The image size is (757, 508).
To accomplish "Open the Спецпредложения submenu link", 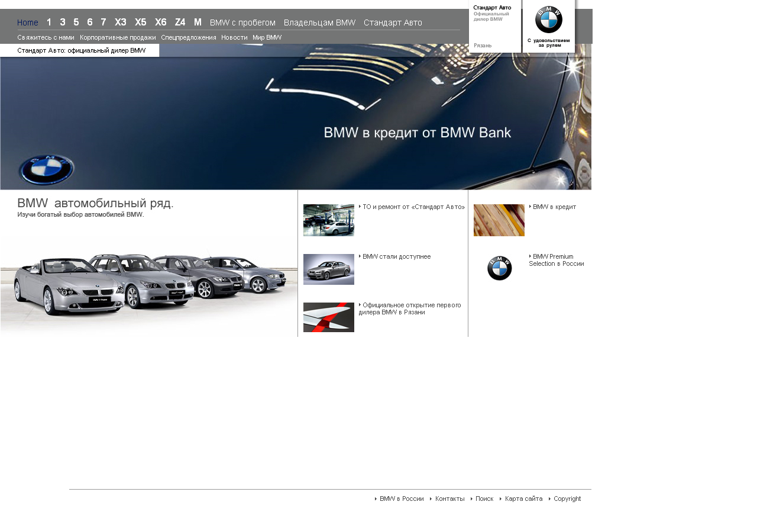I will [x=189, y=37].
